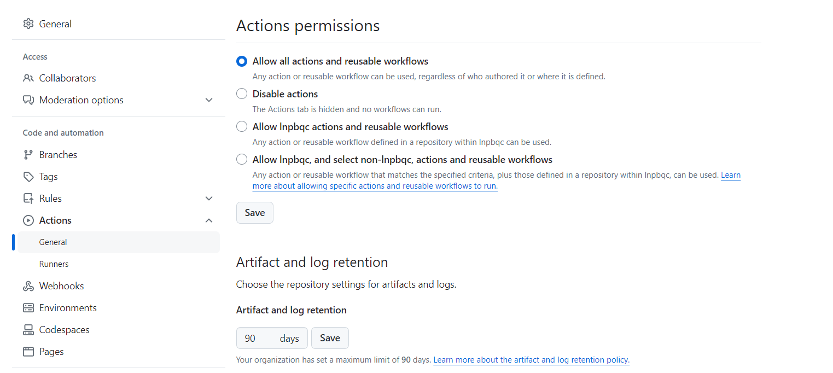Expand the Moderation options chevron
This screenshot has width=833, height=373.
(209, 100)
